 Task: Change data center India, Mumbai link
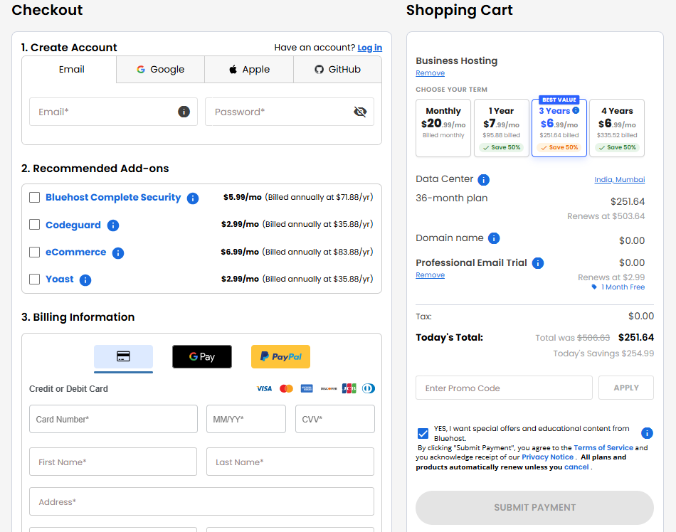[620, 180]
